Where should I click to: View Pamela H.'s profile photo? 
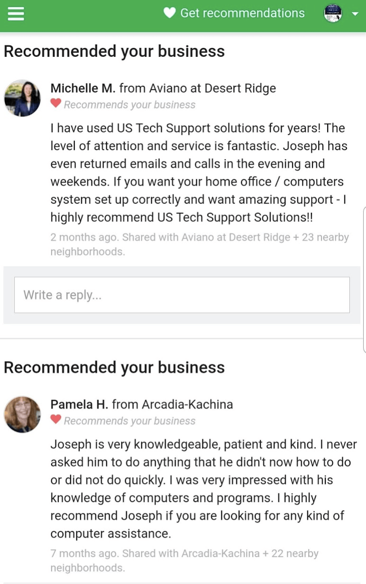tap(22, 414)
